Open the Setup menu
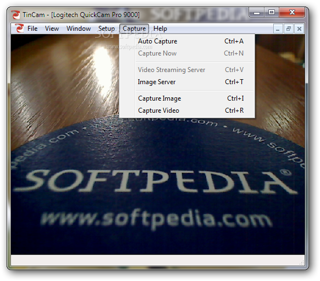Screen dimensions: 320x281 coord(106,29)
